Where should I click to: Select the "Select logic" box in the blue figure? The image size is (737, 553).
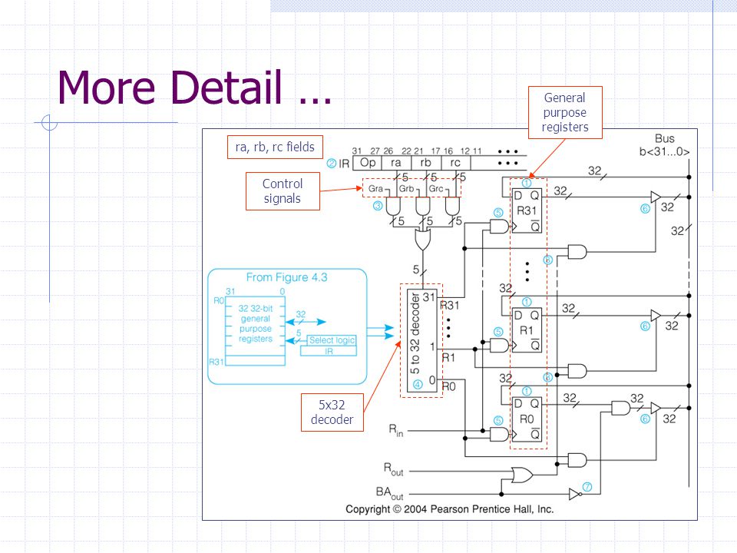332,340
